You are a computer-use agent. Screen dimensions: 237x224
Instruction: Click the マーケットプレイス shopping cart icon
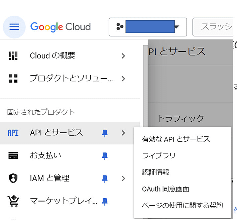click(x=13, y=201)
